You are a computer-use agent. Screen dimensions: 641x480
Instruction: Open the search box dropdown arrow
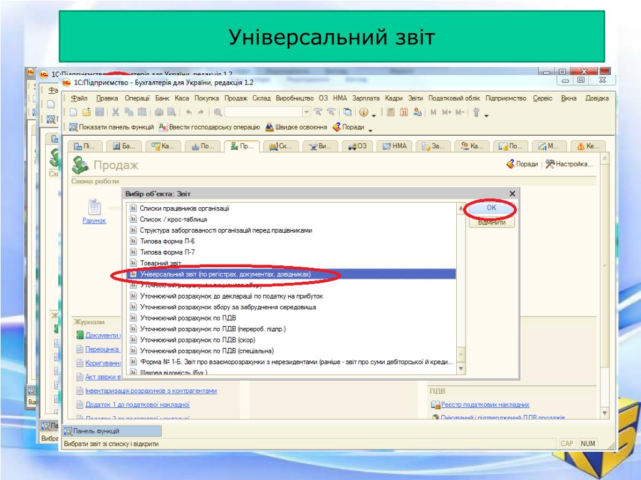306,112
